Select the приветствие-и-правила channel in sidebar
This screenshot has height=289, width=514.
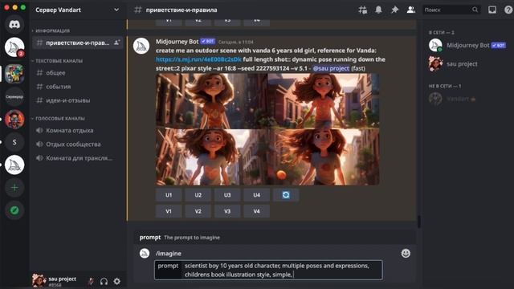point(78,43)
